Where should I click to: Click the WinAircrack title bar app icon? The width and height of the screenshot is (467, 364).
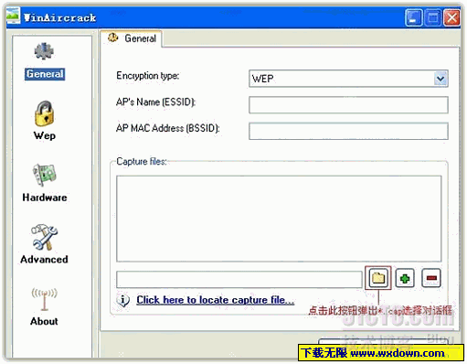click(13, 16)
